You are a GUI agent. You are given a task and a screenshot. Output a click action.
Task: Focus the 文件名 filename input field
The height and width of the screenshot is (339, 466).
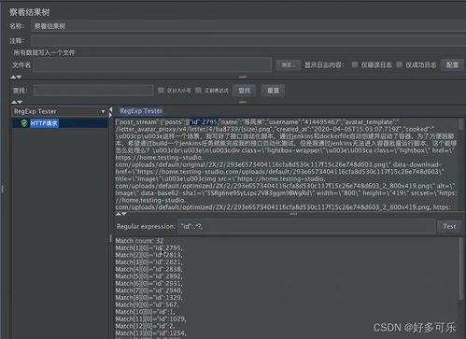pos(152,64)
